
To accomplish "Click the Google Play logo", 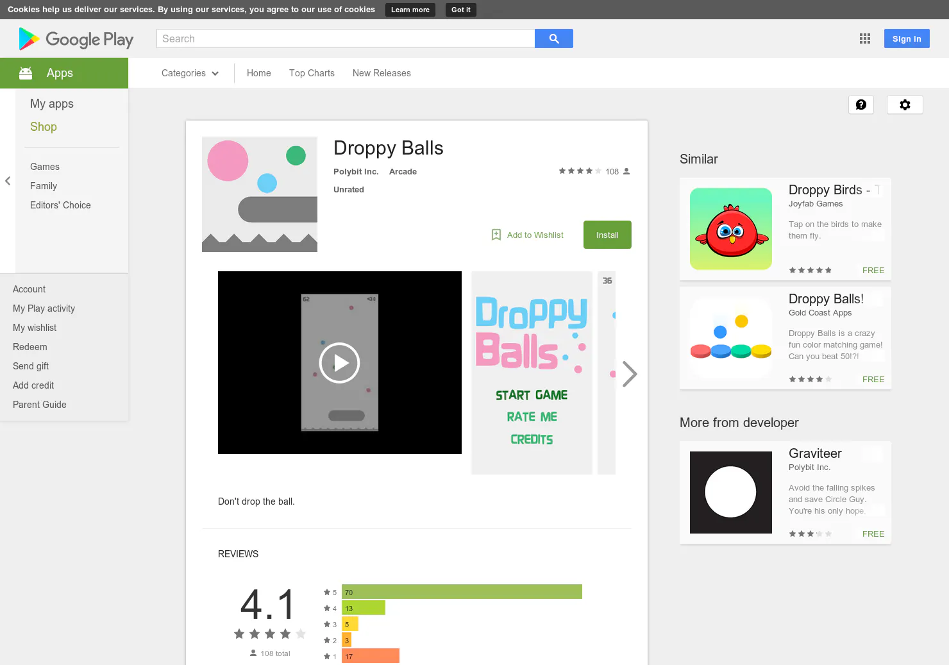I will (76, 39).
